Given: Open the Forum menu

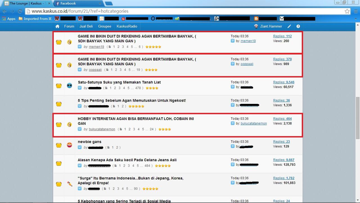Looking at the screenshot, I should (69, 26).
